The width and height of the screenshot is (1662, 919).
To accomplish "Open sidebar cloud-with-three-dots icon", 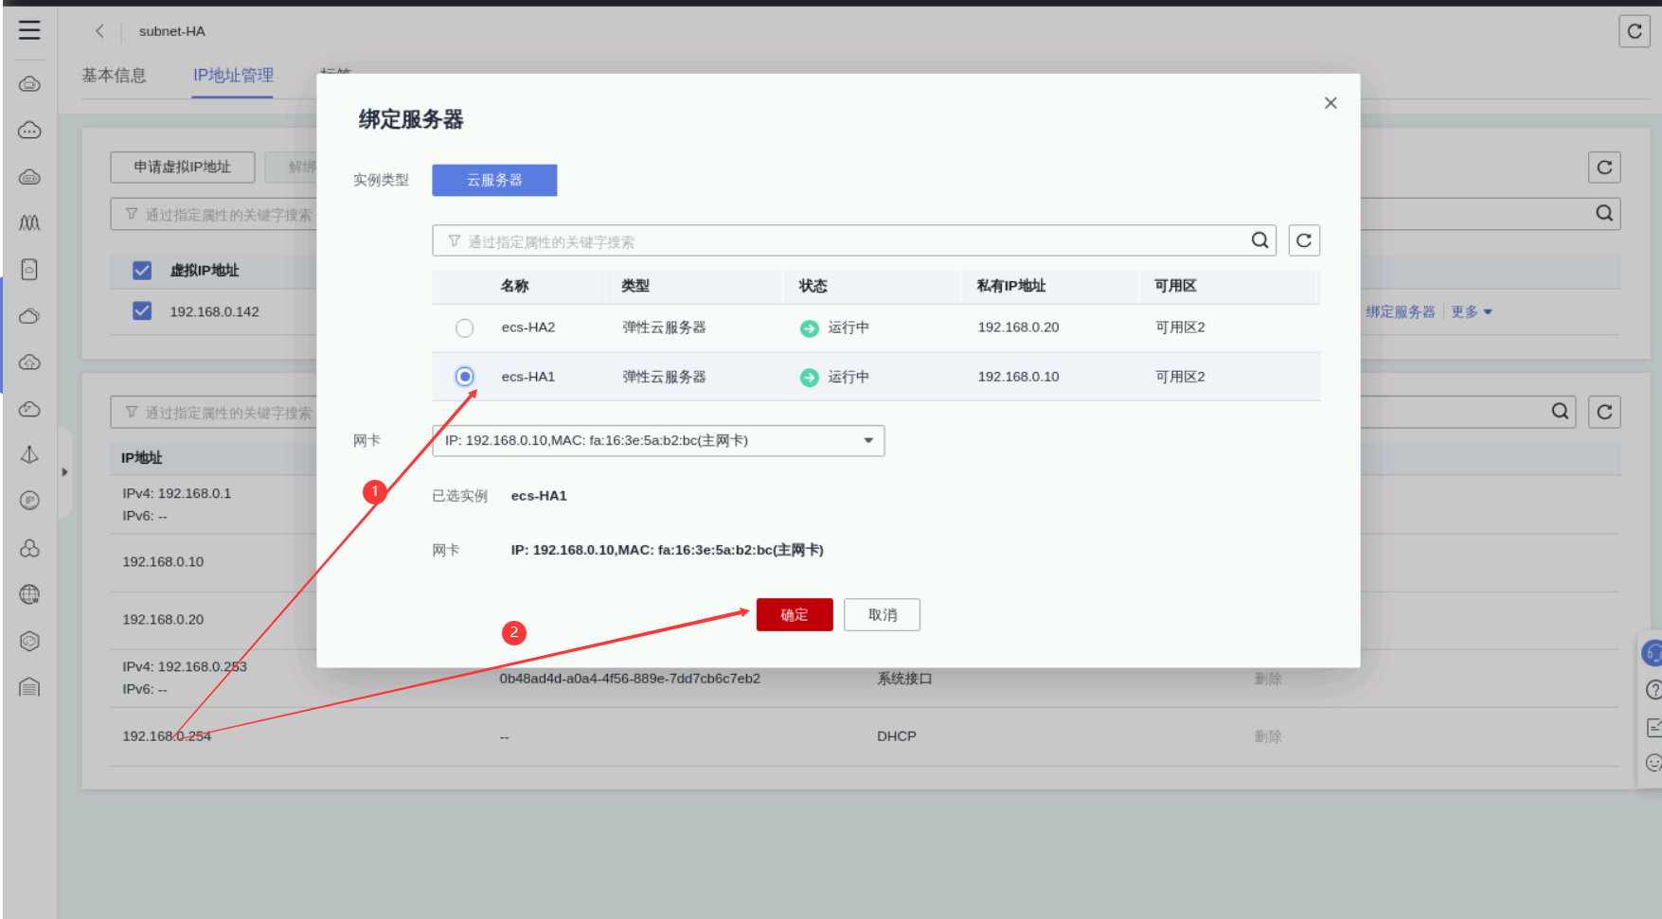I will point(29,130).
